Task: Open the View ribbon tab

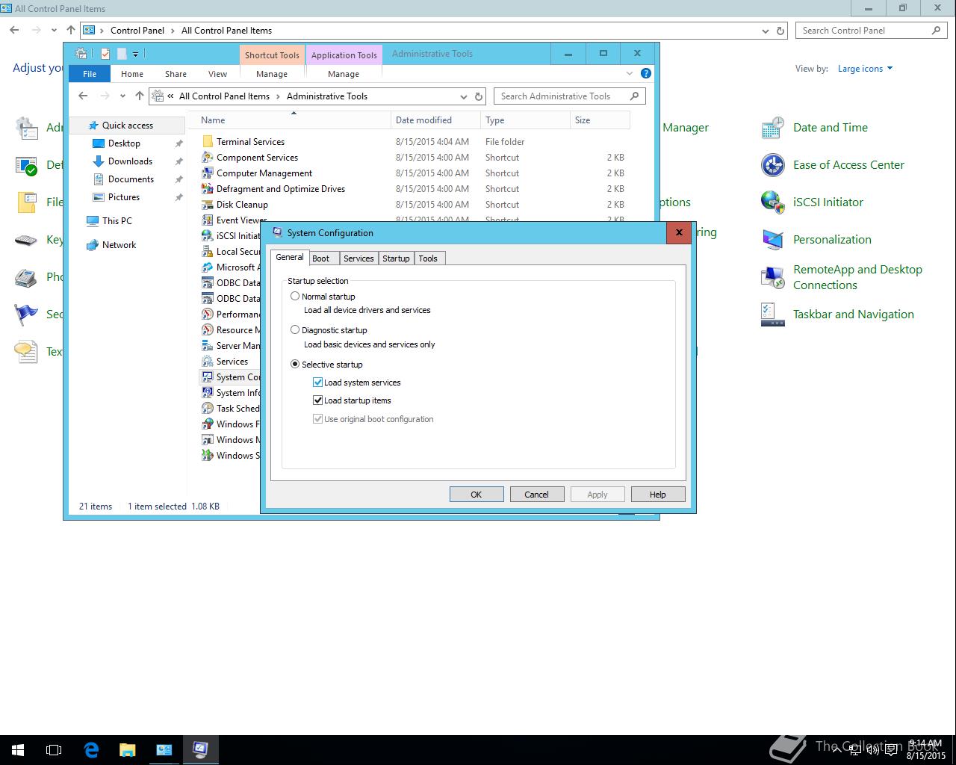Action: click(x=218, y=74)
